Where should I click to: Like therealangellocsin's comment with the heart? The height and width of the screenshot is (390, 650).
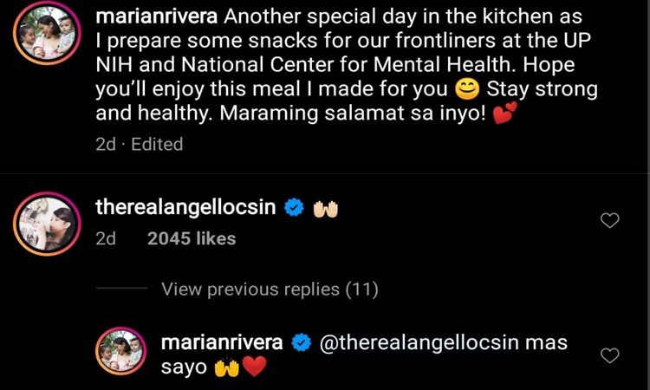pyautogui.click(x=610, y=220)
